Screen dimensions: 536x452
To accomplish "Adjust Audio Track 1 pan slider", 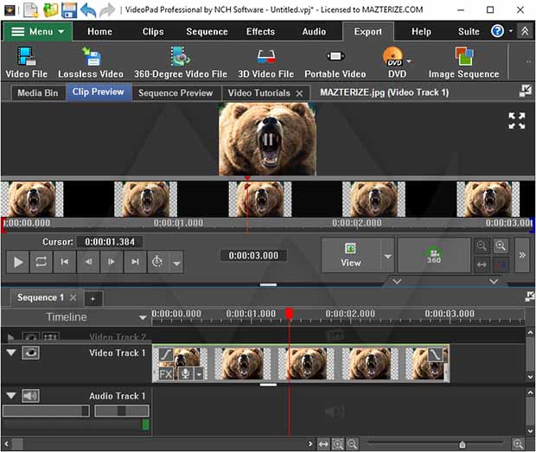I will 122,411.
